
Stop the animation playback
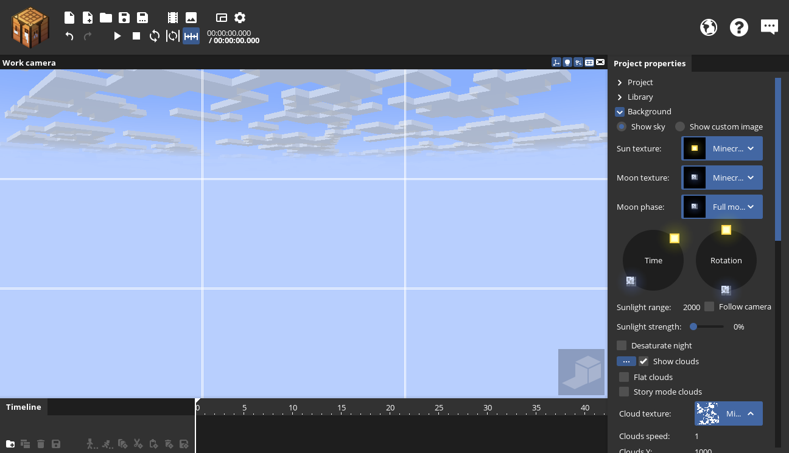pos(136,36)
